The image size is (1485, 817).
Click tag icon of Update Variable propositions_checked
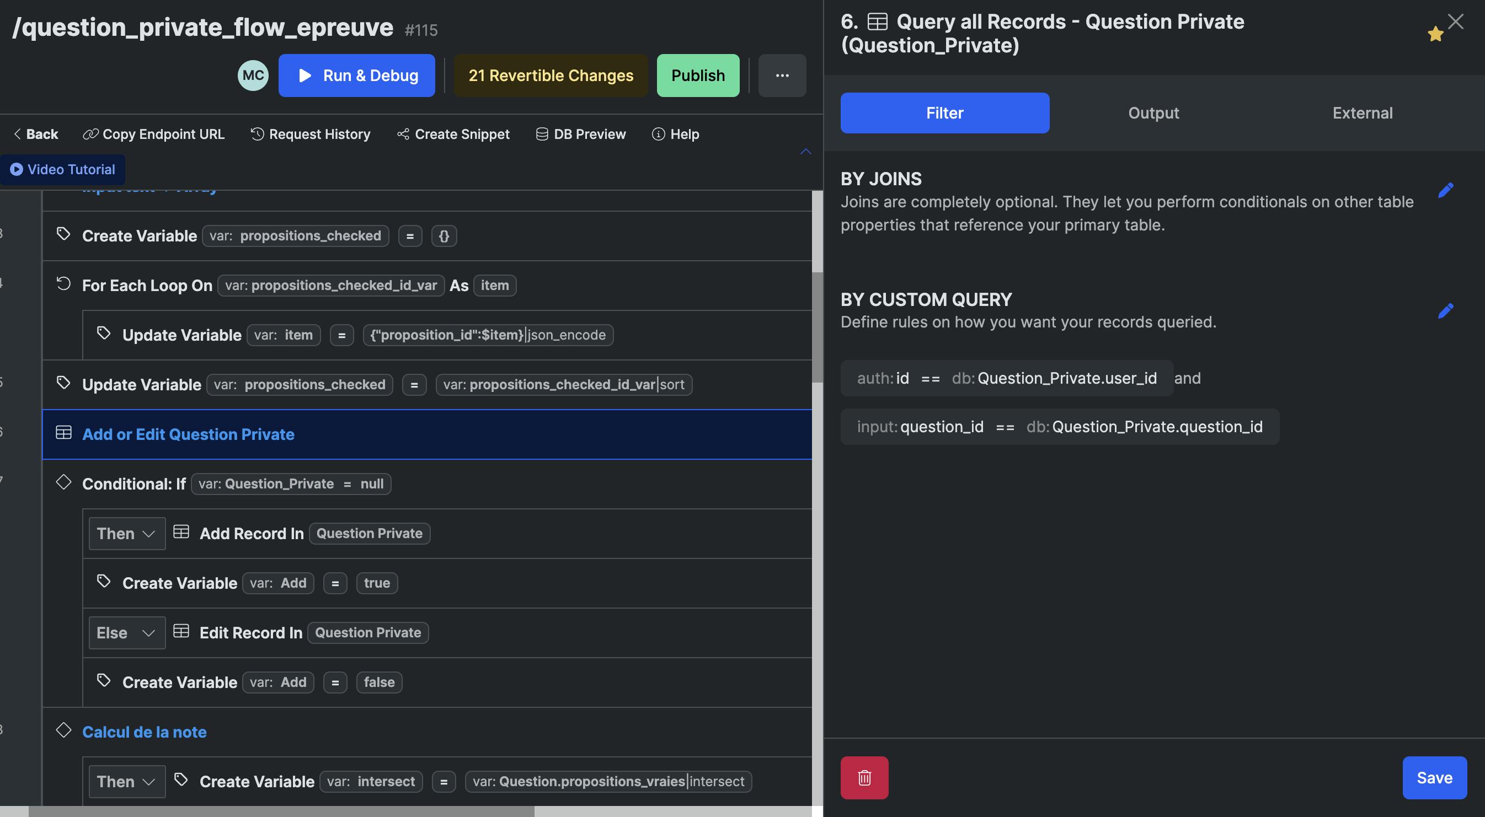(63, 382)
